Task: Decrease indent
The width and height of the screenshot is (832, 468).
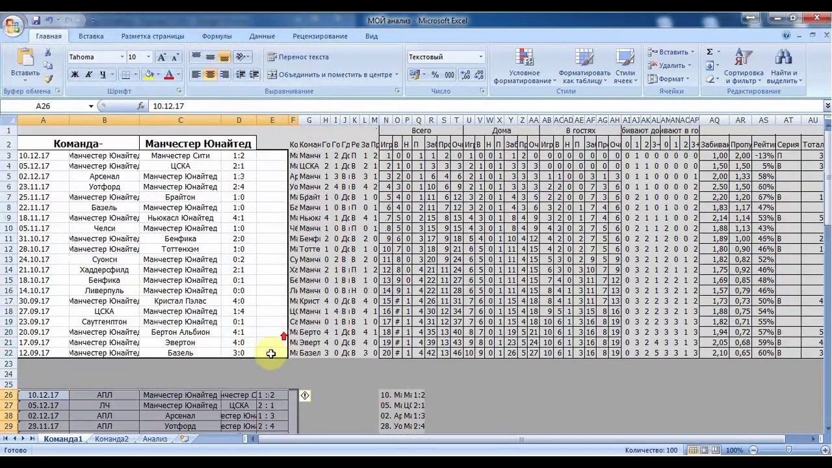Action: 240,75
